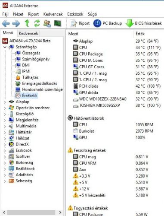Expand the Szoftver tree node
This screenshot has width=164, height=216.
[x=5, y=157]
